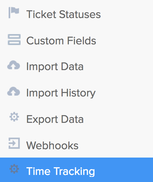Click the arrow-in-box icon for Webhooks
153x182 pixels.
point(14,143)
